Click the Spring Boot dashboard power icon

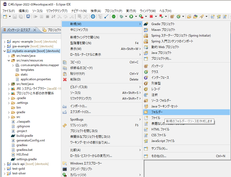114,17
